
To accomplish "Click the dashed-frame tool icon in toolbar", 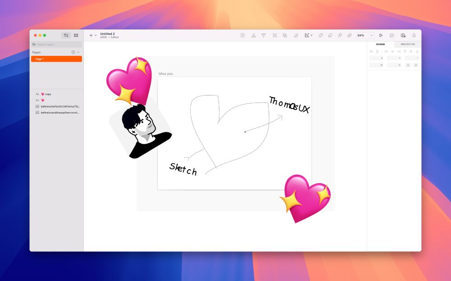I will click(x=307, y=35).
